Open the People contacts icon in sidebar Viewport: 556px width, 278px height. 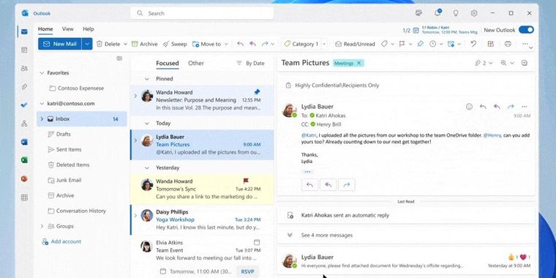point(24,69)
